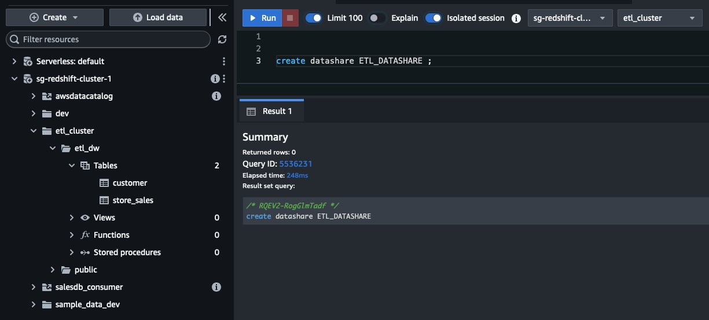This screenshot has height=320, width=709.
Task: Show info for sg-redshift-cluster-1
Action: pos(215,79)
